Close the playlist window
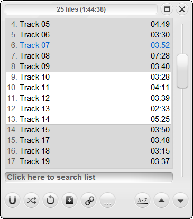The image size is (193, 219). tap(182, 9)
